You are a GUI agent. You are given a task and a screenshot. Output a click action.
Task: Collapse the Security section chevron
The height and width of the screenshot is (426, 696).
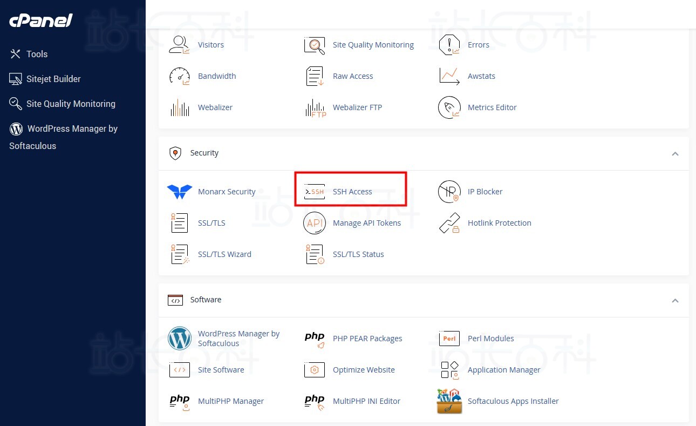click(x=675, y=154)
